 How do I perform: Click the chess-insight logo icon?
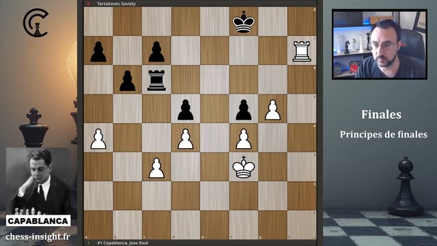[x=36, y=23]
